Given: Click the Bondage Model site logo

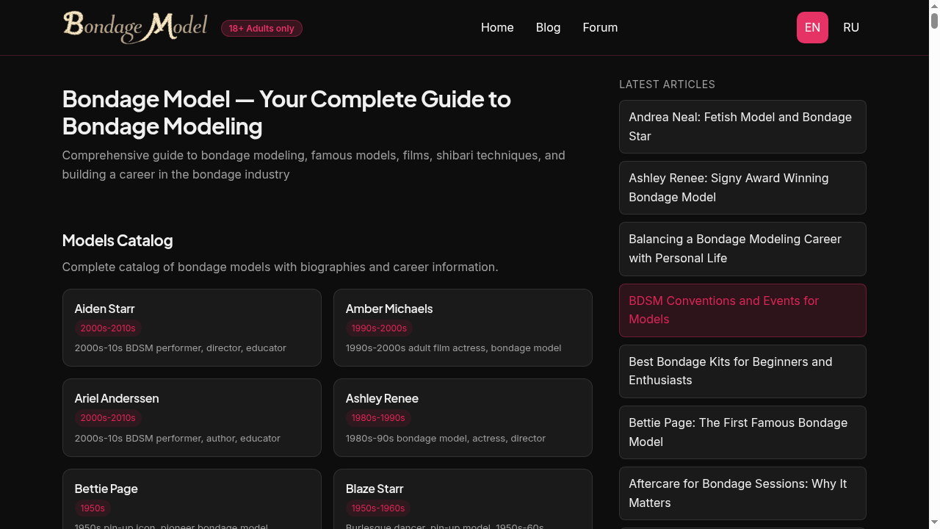Looking at the screenshot, I should coord(135,27).
